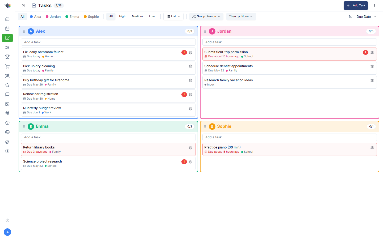383x239 pixels.
Task: Open the home icon in the sidebar
Action: 7,19
